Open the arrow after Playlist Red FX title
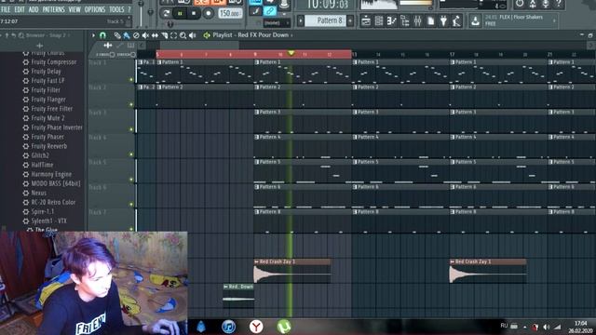The height and width of the screenshot is (335, 596). pos(291,35)
